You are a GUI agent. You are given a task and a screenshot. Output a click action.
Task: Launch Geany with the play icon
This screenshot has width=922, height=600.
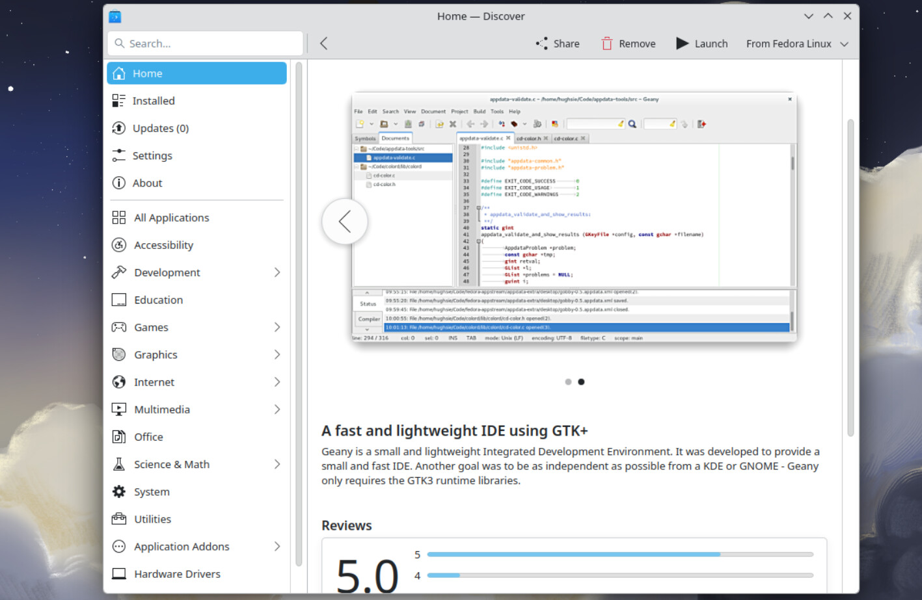[682, 44]
